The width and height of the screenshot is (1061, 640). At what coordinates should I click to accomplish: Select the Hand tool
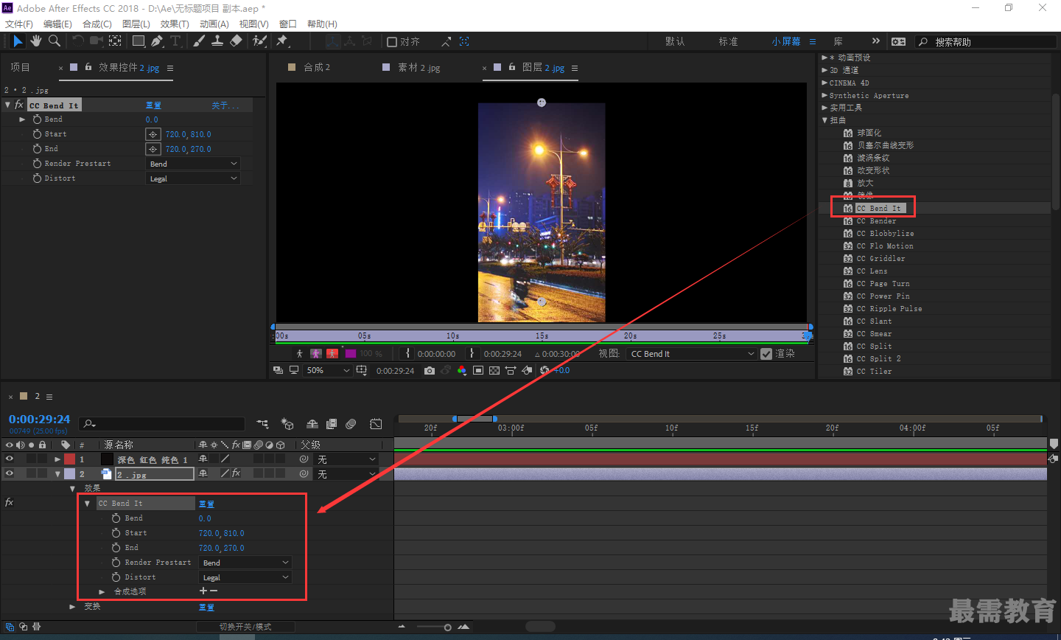[x=36, y=41]
